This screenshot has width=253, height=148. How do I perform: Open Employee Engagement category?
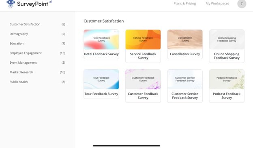point(37,53)
